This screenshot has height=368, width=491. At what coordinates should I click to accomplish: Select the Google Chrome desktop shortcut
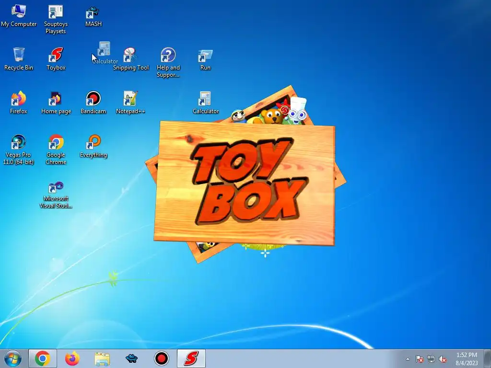click(x=56, y=149)
